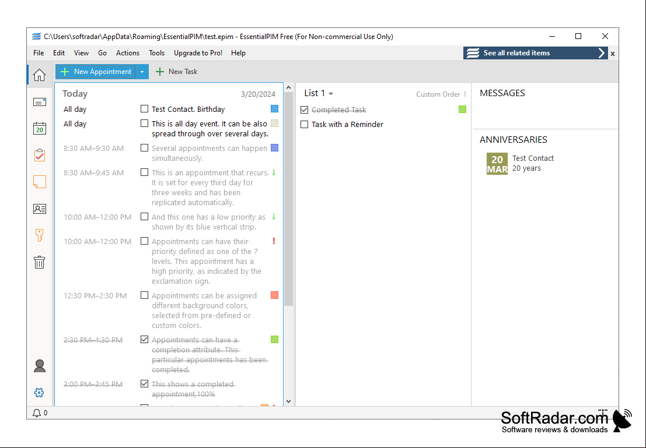Uncheck the 3:00 PM completed appointment
Screen dimensions: 646x448
[x=144, y=384]
